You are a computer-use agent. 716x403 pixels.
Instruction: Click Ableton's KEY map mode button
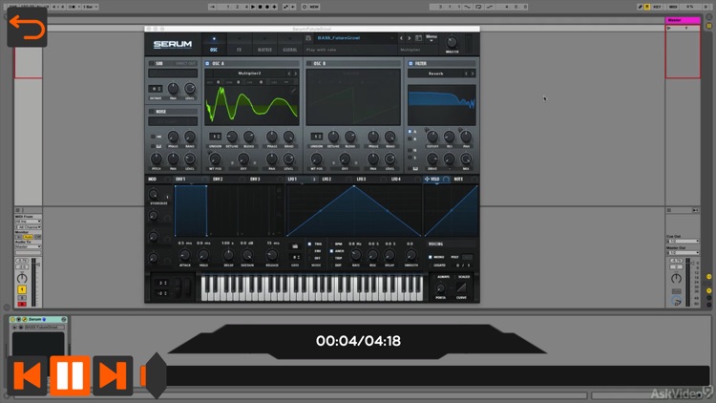(657, 7)
